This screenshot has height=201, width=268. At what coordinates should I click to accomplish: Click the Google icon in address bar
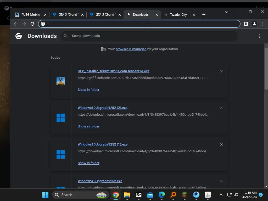tap(43, 24)
